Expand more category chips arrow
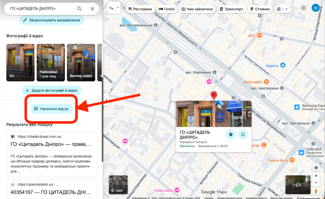The height and width of the screenshot is (199, 325). click(x=287, y=9)
